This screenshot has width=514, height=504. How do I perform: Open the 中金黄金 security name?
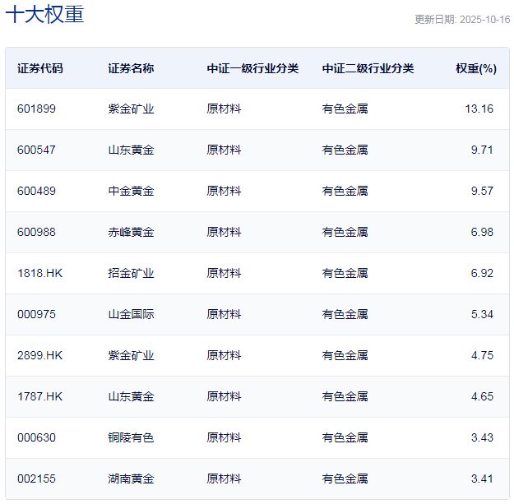pyautogui.click(x=131, y=191)
